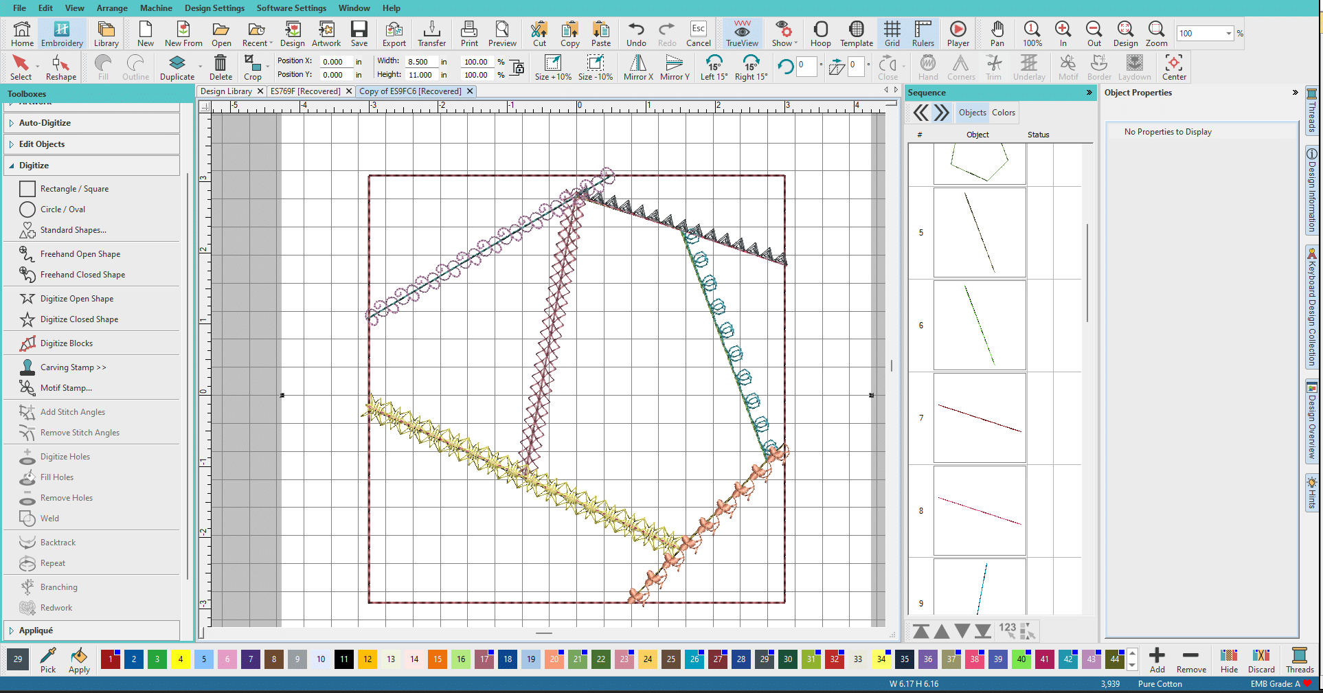Screen dimensions: 1323x693
Task: Open Motif Stamp tool
Action: 66,388
